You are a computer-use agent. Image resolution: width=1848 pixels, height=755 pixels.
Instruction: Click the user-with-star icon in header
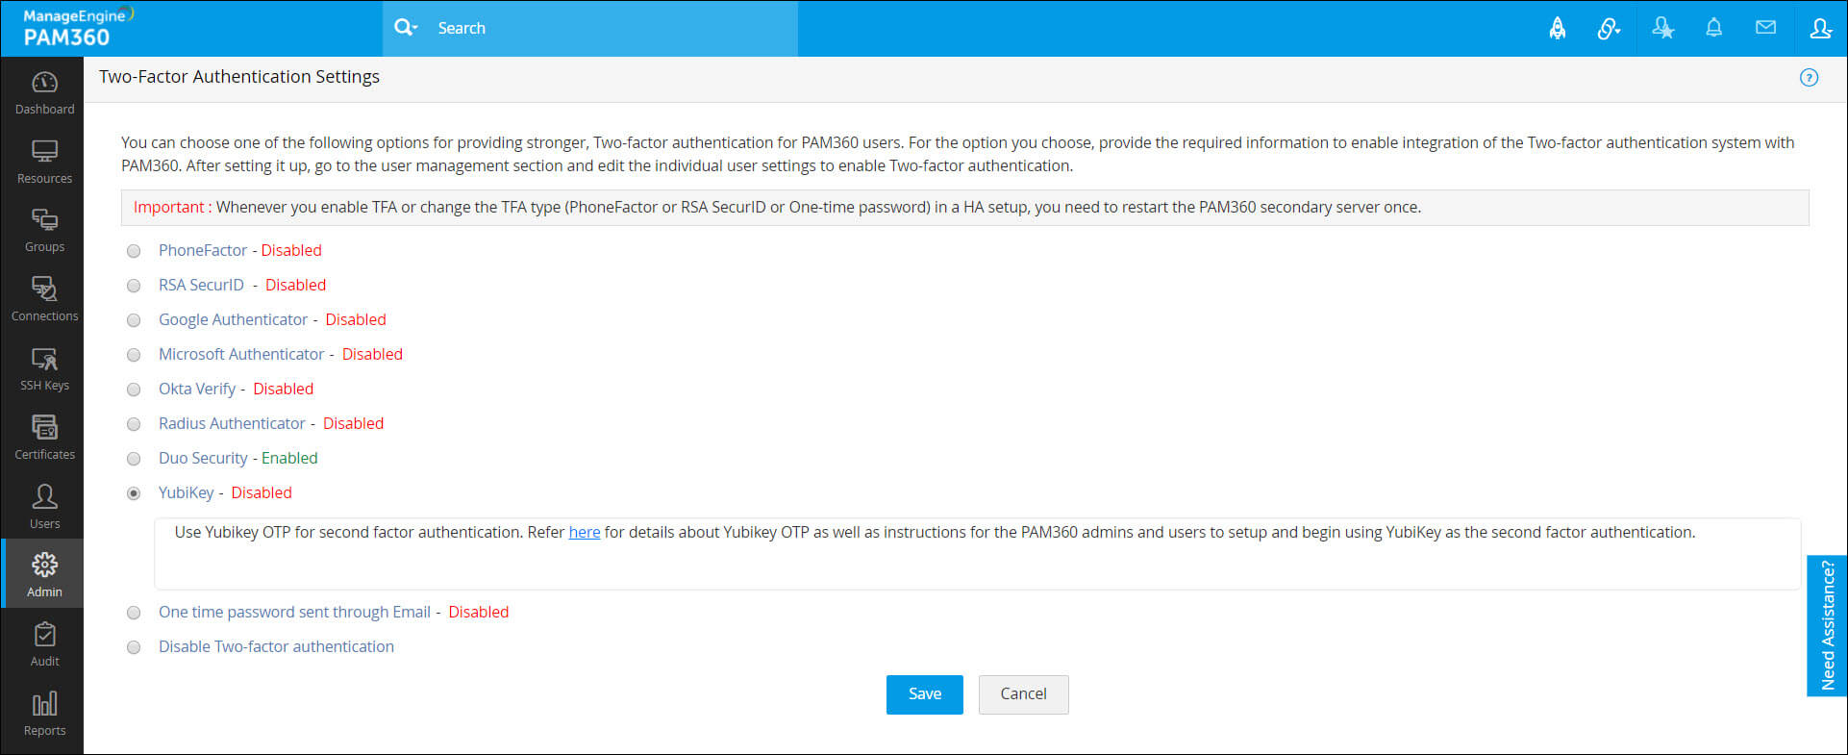click(x=1662, y=28)
